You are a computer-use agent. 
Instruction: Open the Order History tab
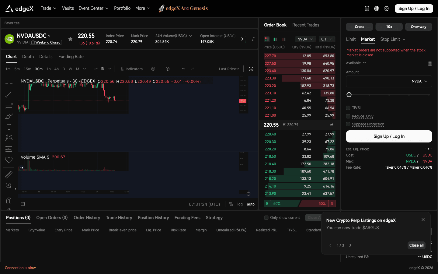point(87,218)
